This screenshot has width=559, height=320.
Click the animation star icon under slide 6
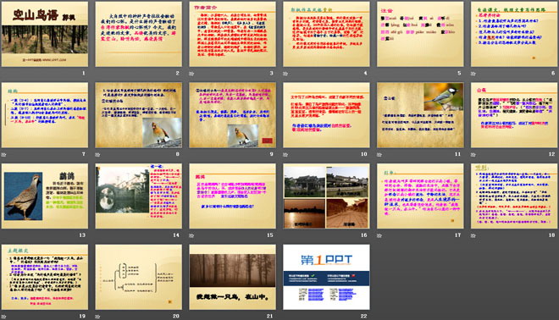coord(473,74)
